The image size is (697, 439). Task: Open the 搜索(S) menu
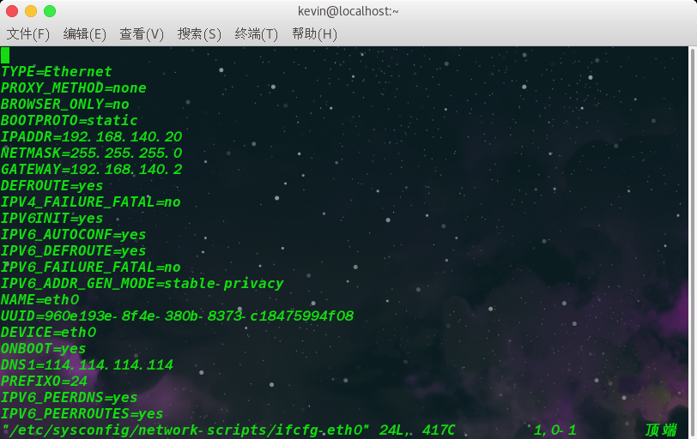(x=199, y=33)
